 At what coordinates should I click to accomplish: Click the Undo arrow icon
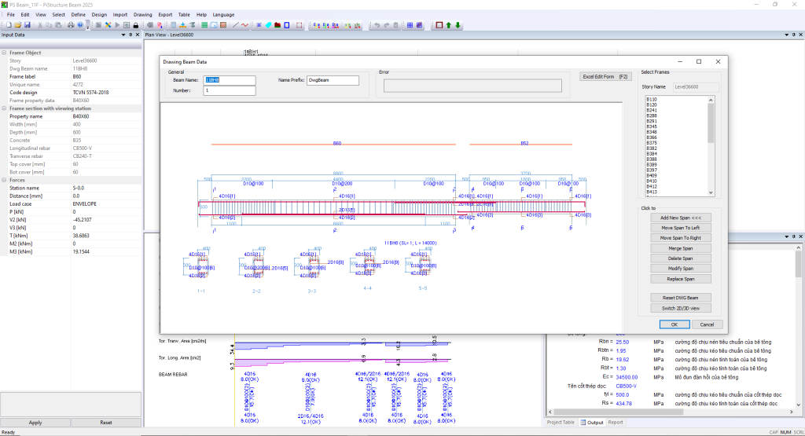tap(377, 25)
